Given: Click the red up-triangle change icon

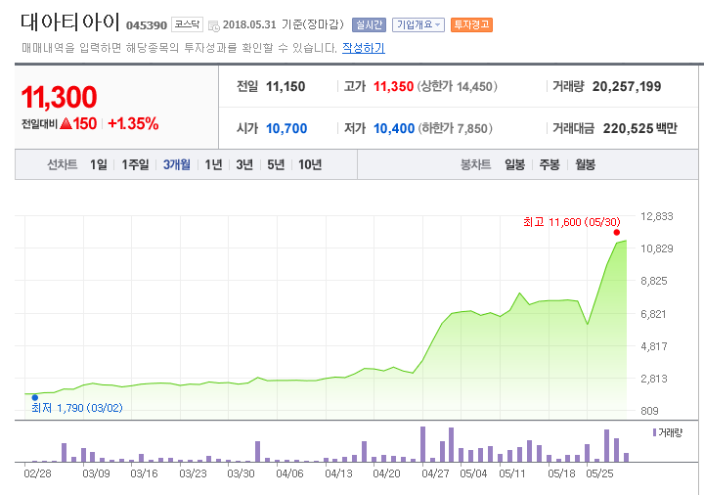Looking at the screenshot, I should point(66,123).
